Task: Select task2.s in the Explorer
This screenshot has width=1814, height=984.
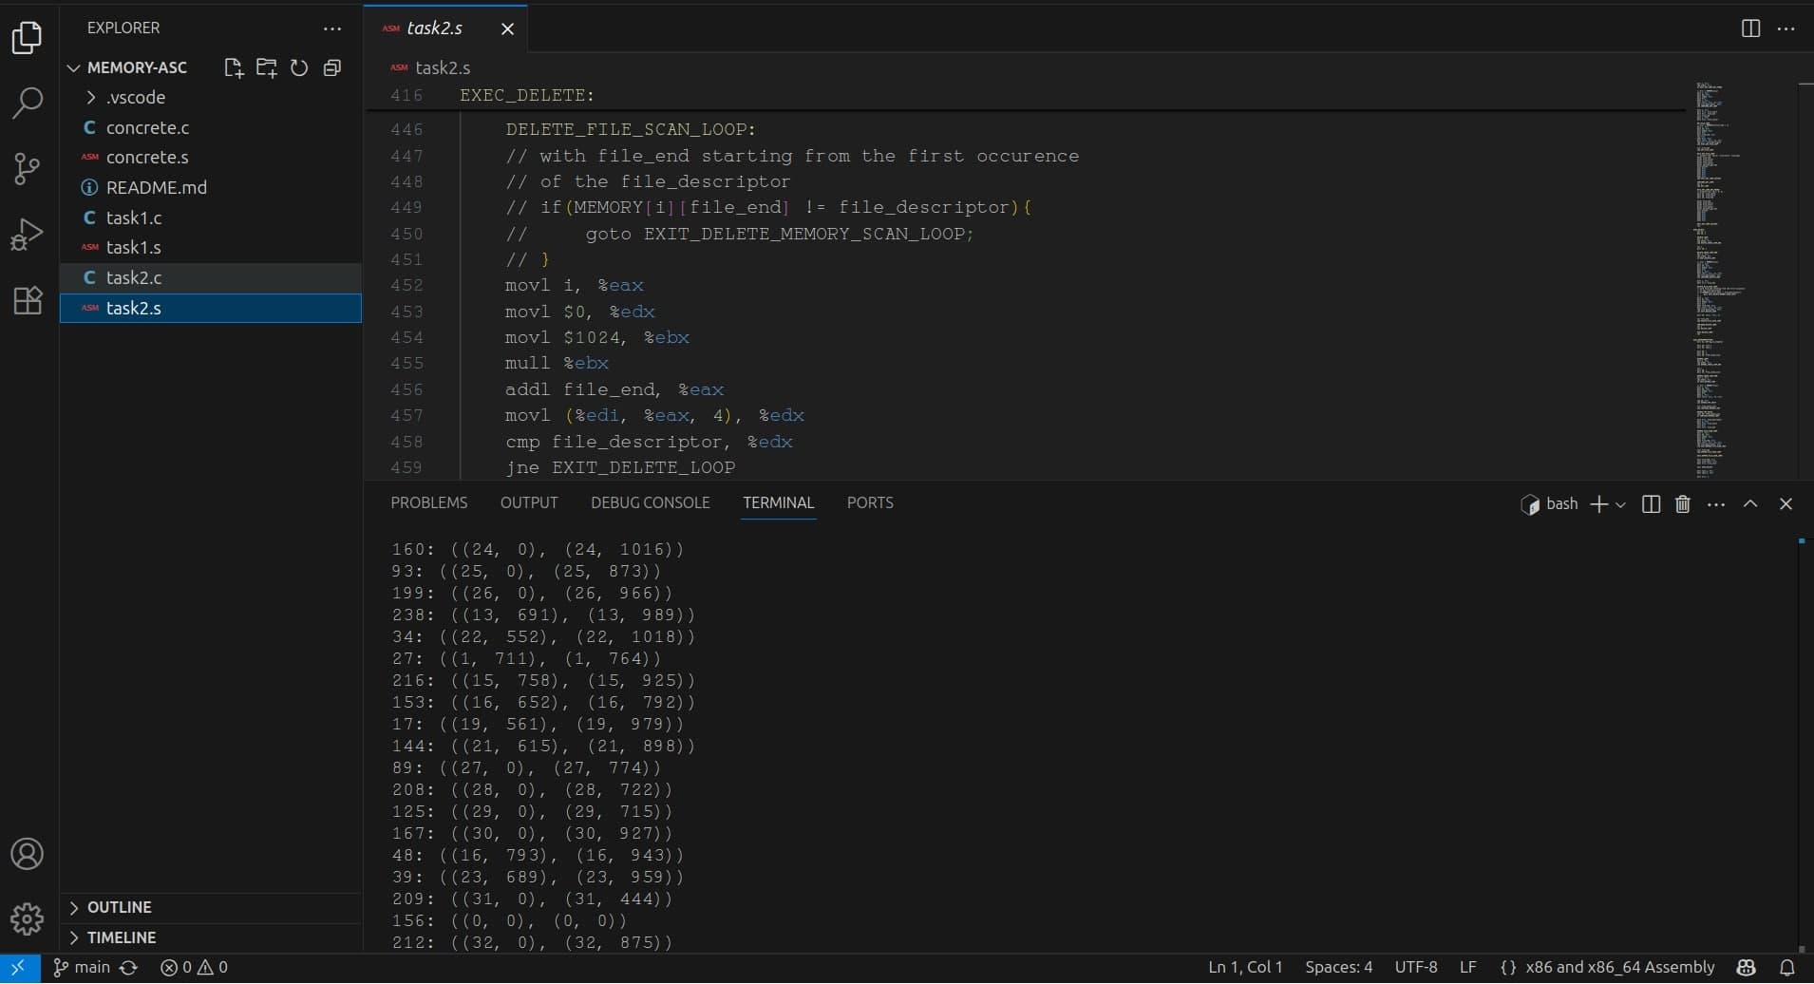Action: click(x=211, y=308)
